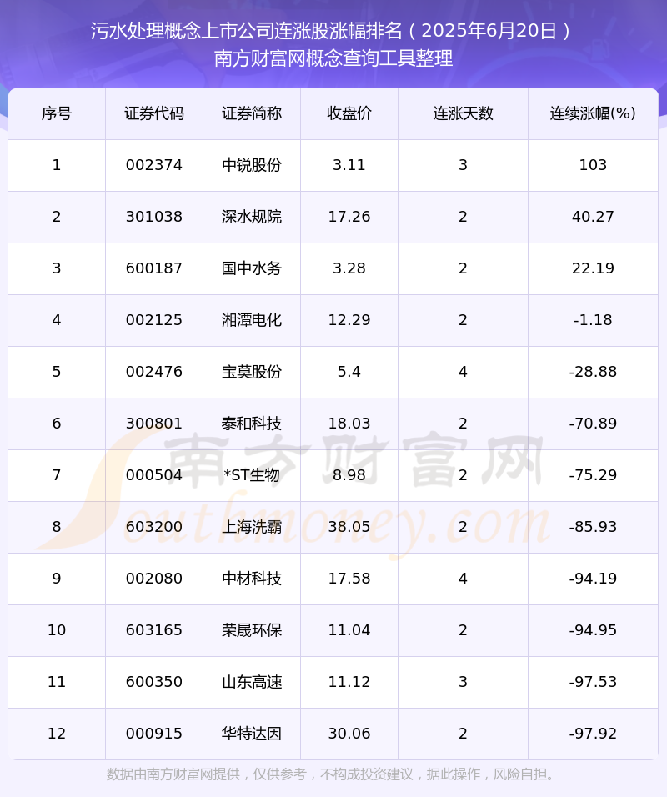Click the 证券代码 column header
The height and width of the screenshot is (797, 667).
[x=154, y=113]
